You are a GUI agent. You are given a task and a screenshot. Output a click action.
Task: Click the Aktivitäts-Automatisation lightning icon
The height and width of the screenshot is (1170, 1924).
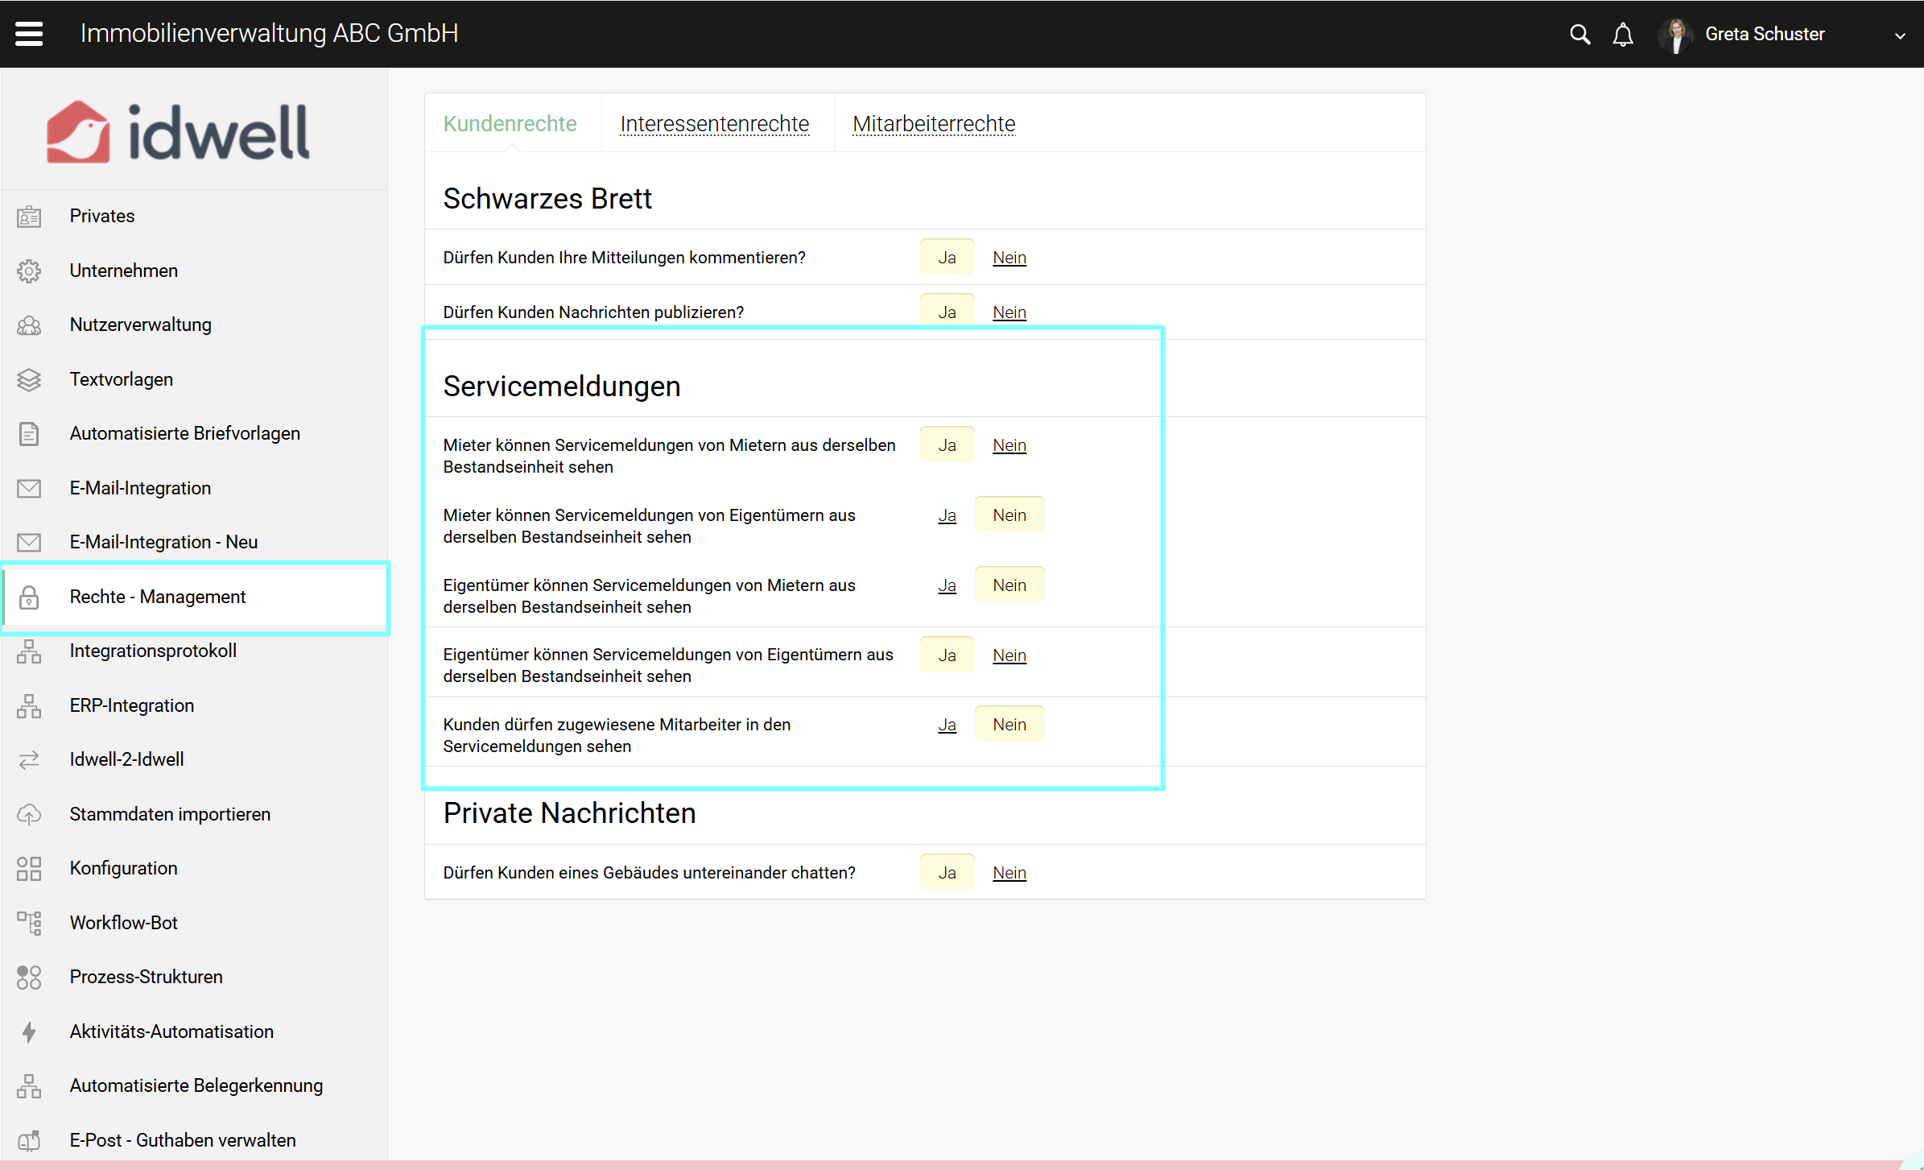point(29,1032)
